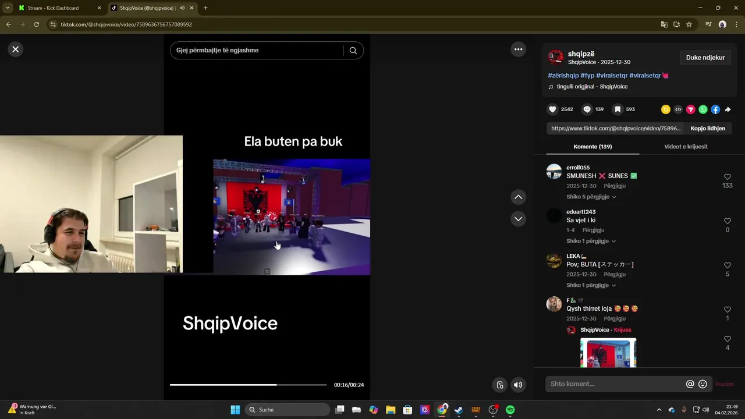The width and height of the screenshot is (745, 419).
Task: Like the Qysh thirret loja comment
Action: pyautogui.click(x=728, y=310)
